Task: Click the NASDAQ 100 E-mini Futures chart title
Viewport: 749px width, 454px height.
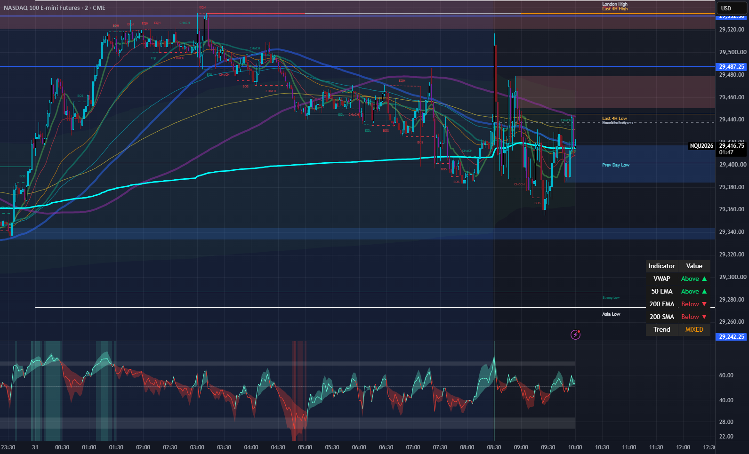Action: click(x=55, y=8)
